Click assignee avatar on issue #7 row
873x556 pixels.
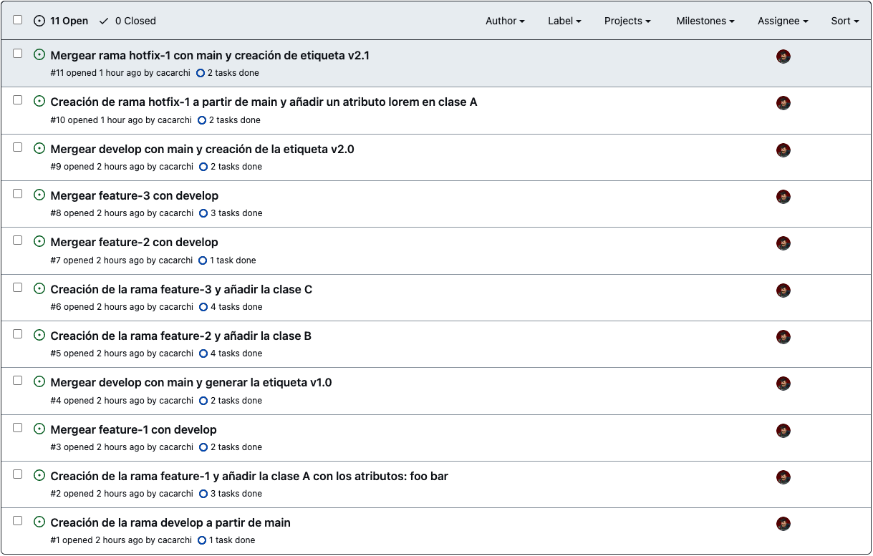pyautogui.click(x=783, y=243)
